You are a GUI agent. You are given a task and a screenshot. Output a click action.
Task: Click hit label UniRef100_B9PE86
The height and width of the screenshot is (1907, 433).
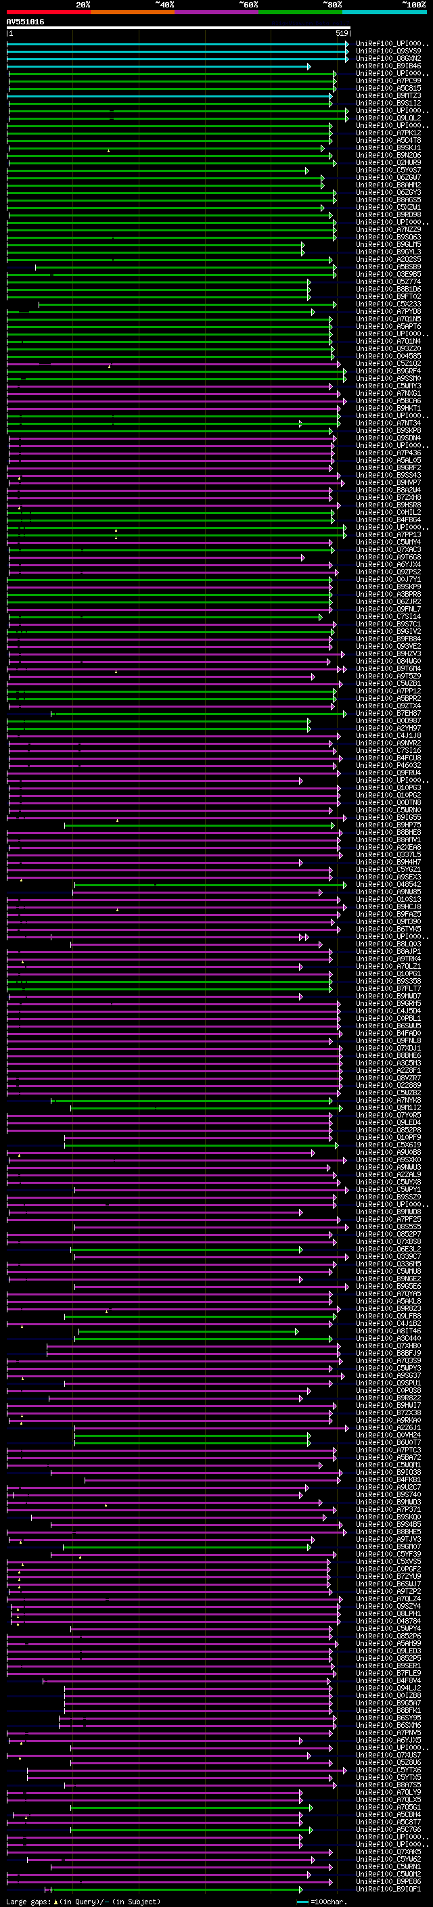pyautogui.click(x=388, y=1881)
